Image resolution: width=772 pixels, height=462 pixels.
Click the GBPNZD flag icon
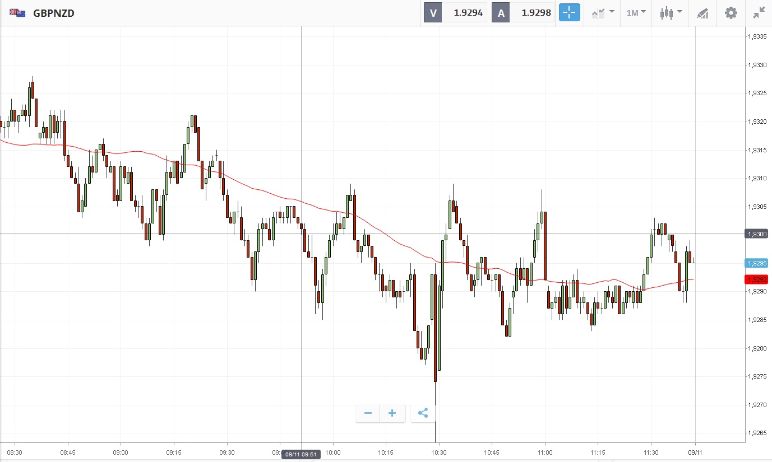[x=17, y=12]
